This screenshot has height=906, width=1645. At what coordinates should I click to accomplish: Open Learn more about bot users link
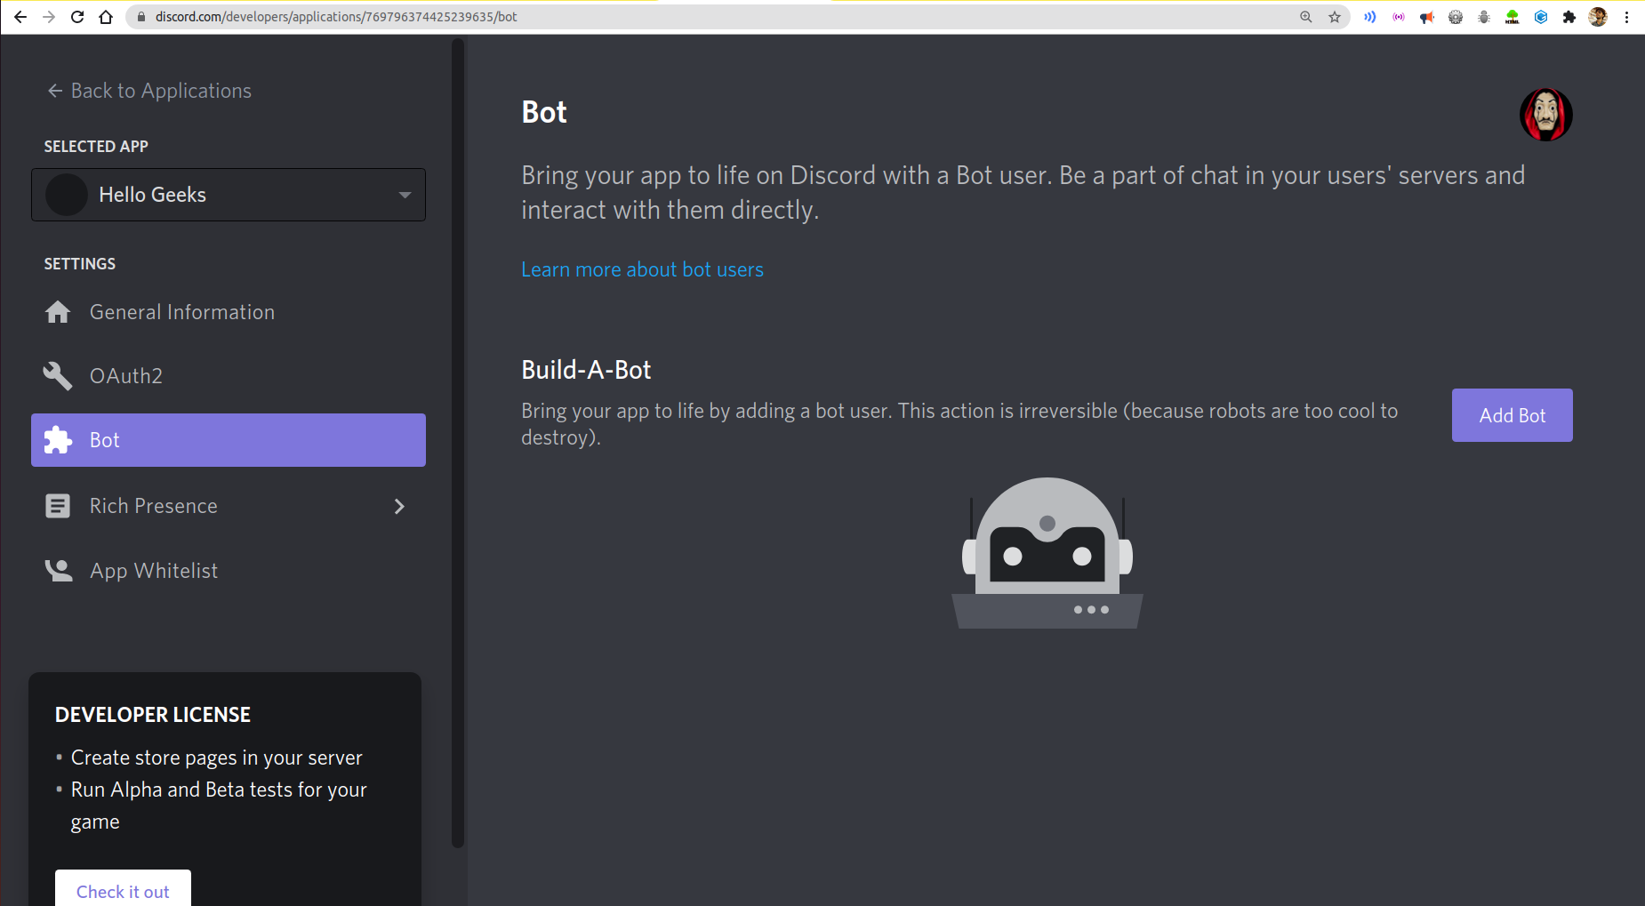tap(642, 269)
